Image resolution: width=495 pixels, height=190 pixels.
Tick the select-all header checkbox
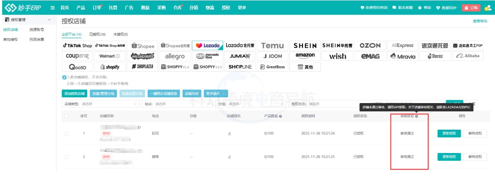click(66, 116)
